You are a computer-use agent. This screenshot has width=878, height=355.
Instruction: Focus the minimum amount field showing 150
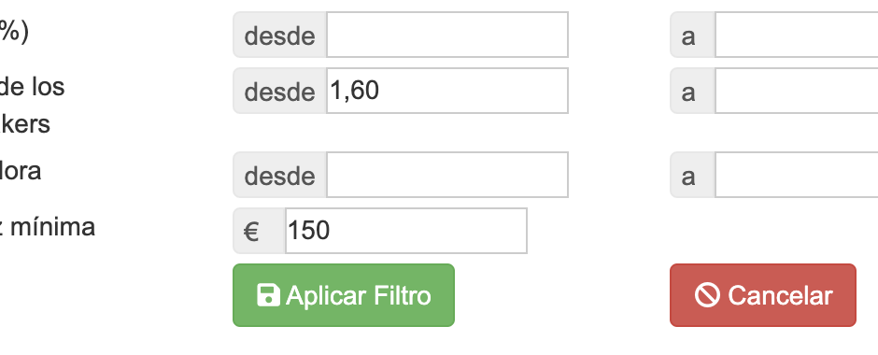pos(406,231)
